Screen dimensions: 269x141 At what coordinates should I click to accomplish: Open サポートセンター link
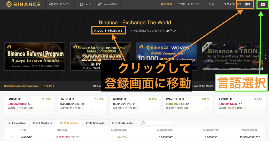pos(190,4)
